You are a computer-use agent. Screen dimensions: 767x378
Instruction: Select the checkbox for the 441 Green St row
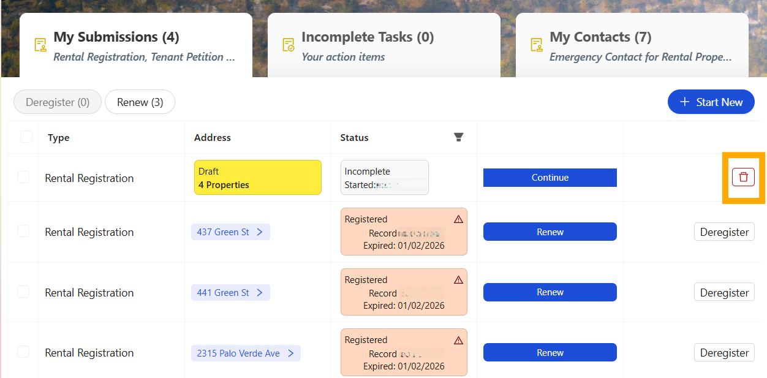point(23,292)
